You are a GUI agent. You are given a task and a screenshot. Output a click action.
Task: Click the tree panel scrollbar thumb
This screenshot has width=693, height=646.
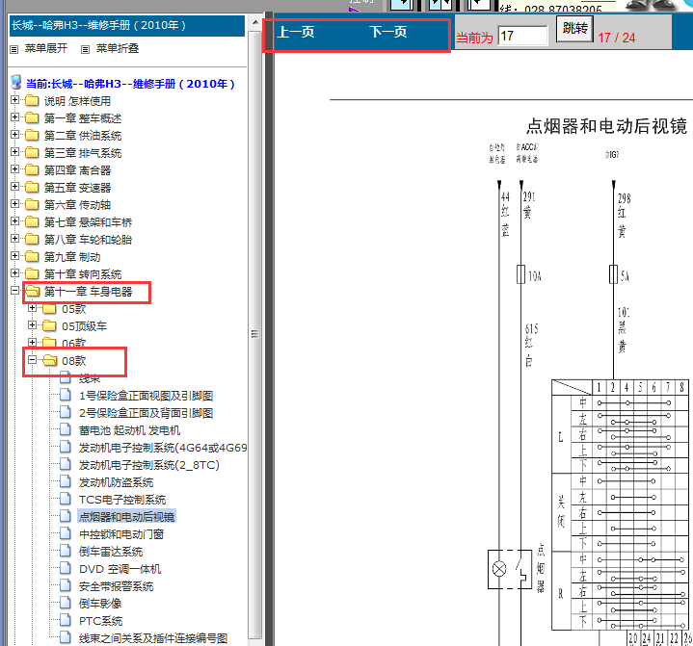pyautogui.click(x=255, y=334)
